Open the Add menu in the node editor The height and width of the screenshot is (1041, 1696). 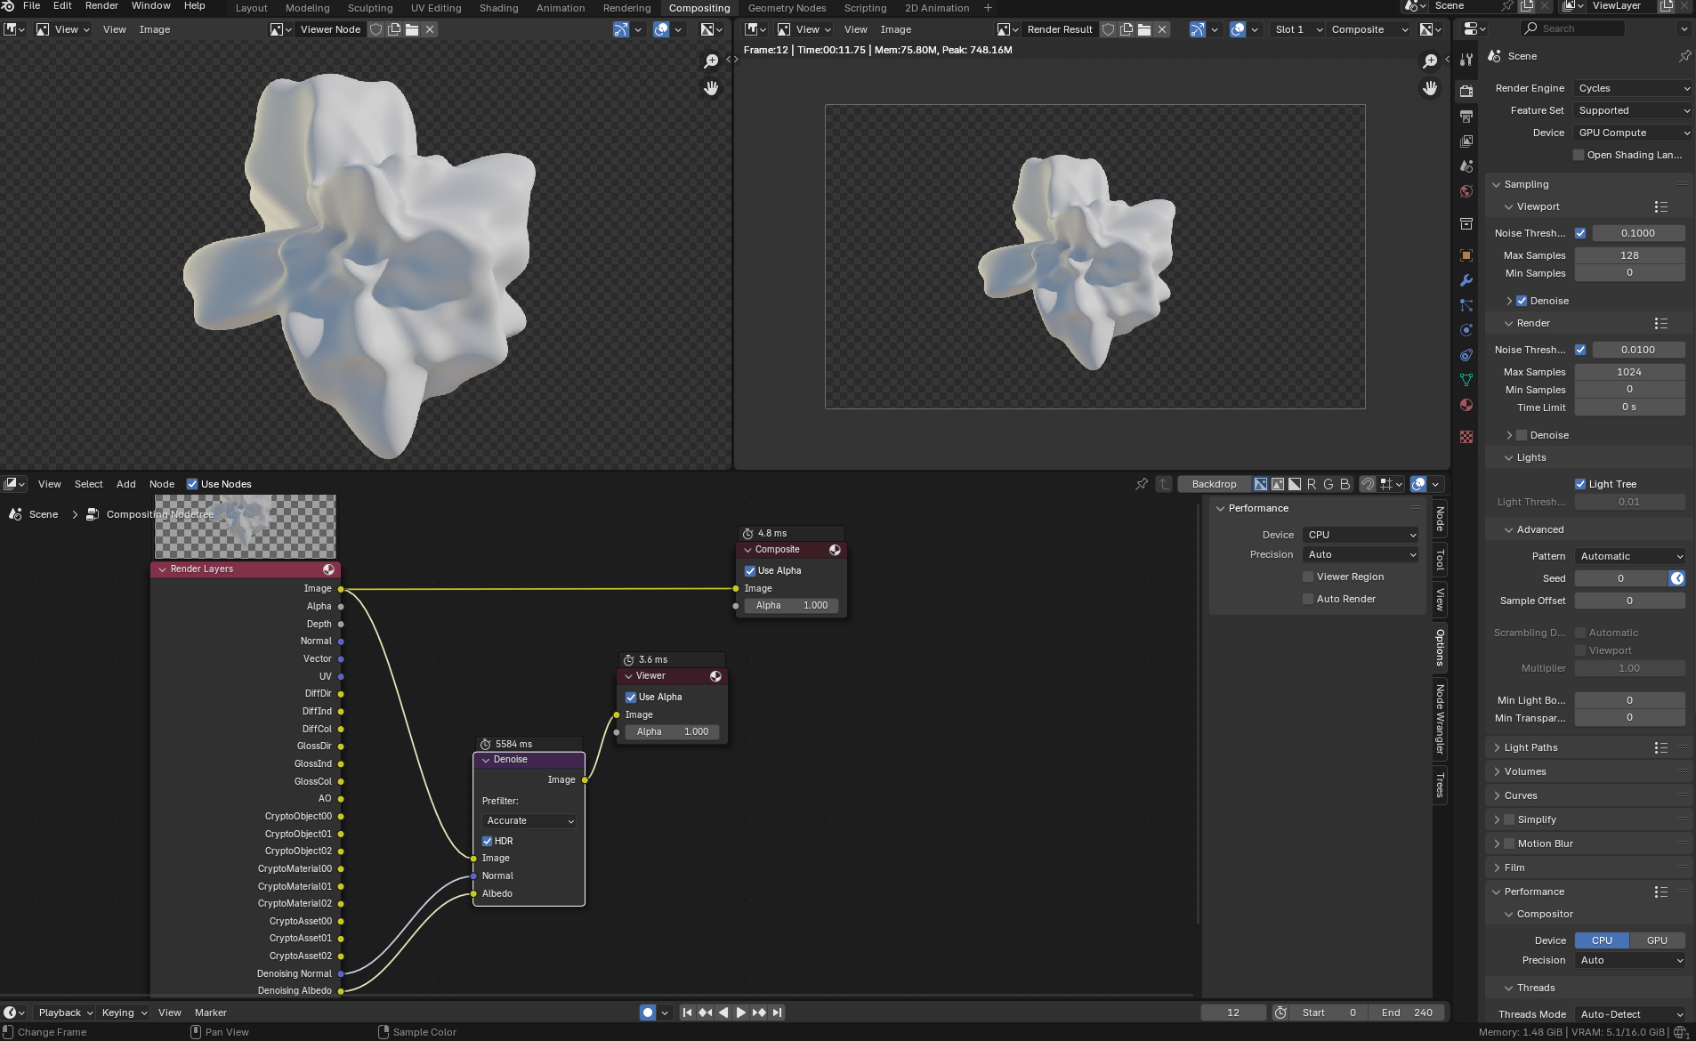tap(125, 484)
